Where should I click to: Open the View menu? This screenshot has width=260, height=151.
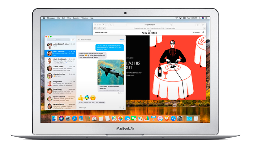pyautogui.click(x=69, y=18)
